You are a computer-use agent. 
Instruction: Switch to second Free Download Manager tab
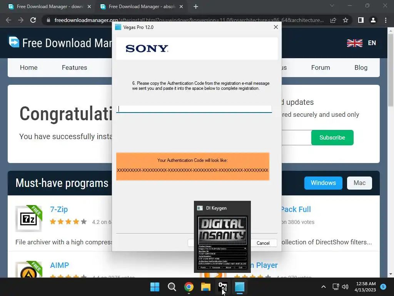pyautogui.click(x=141, y=7)
